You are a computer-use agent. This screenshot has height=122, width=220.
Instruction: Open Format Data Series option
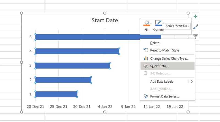167,96
